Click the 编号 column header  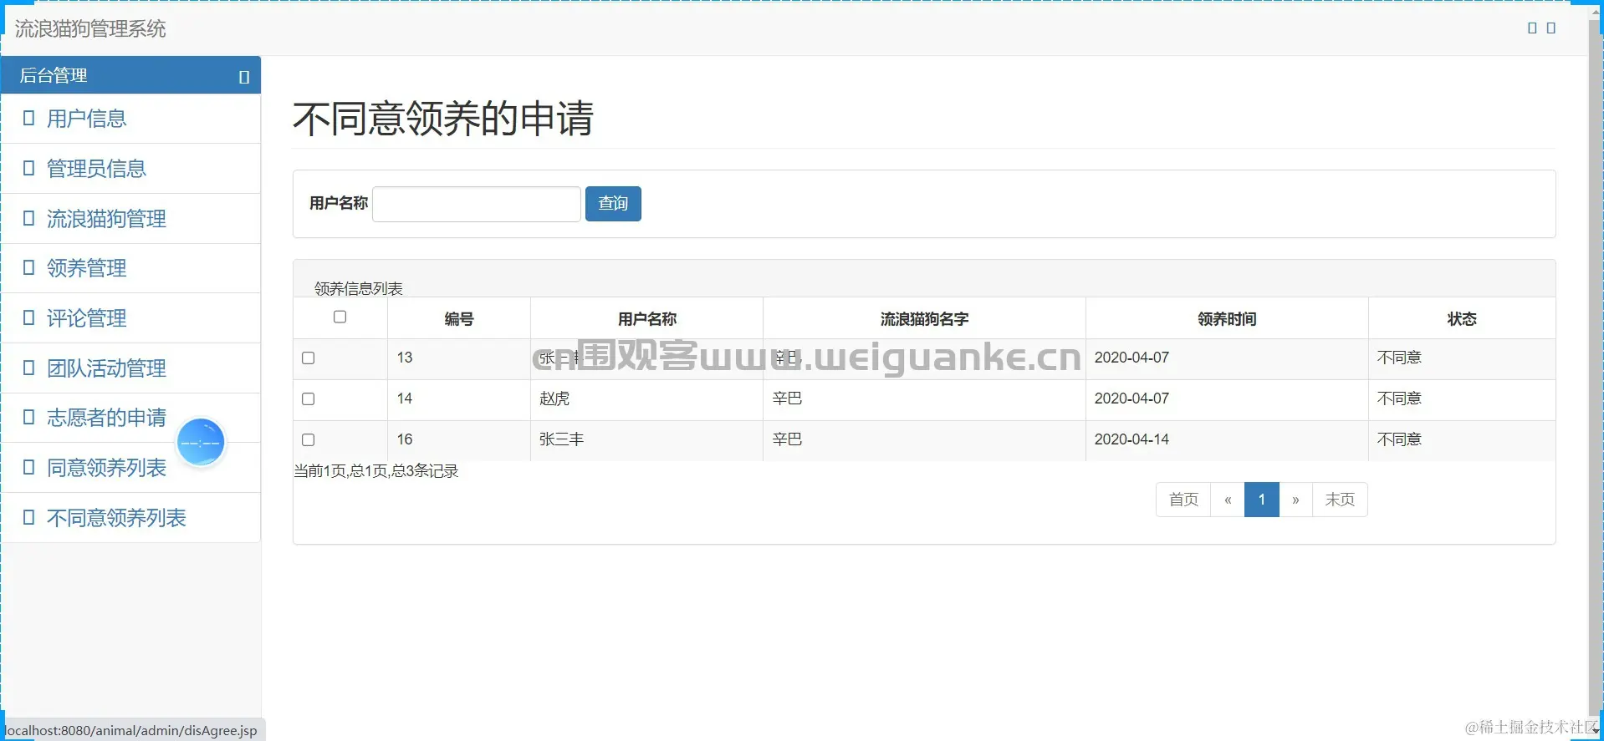(459, 319)
